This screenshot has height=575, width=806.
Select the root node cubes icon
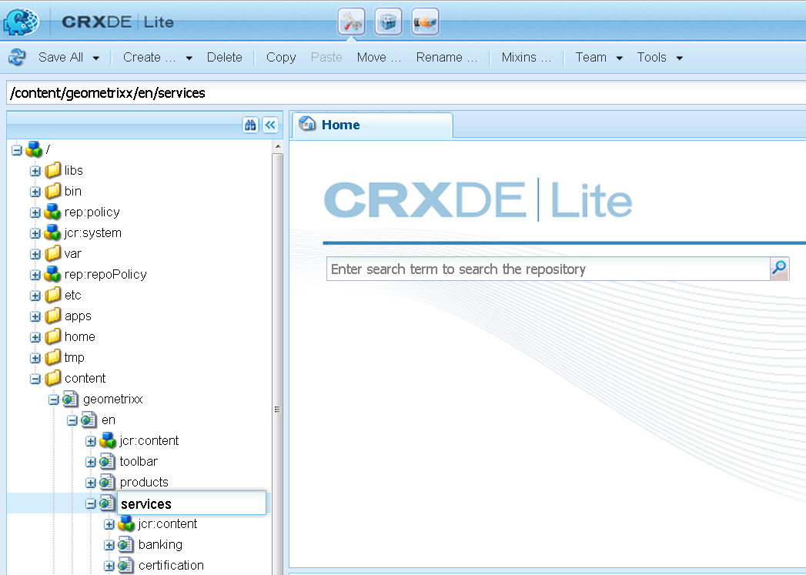[34, 149]
